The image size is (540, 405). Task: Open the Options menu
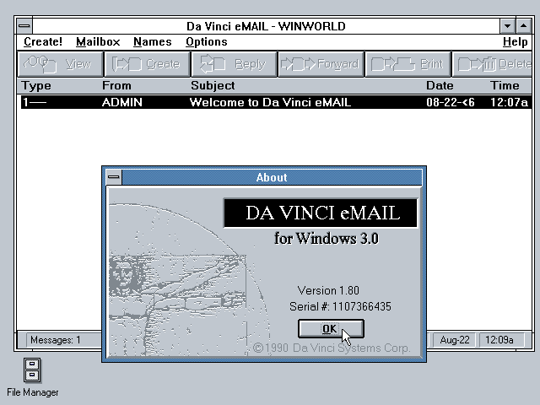click(206, 41)
